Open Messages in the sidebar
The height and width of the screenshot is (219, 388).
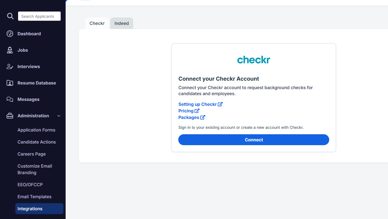[x=28, y=99]
